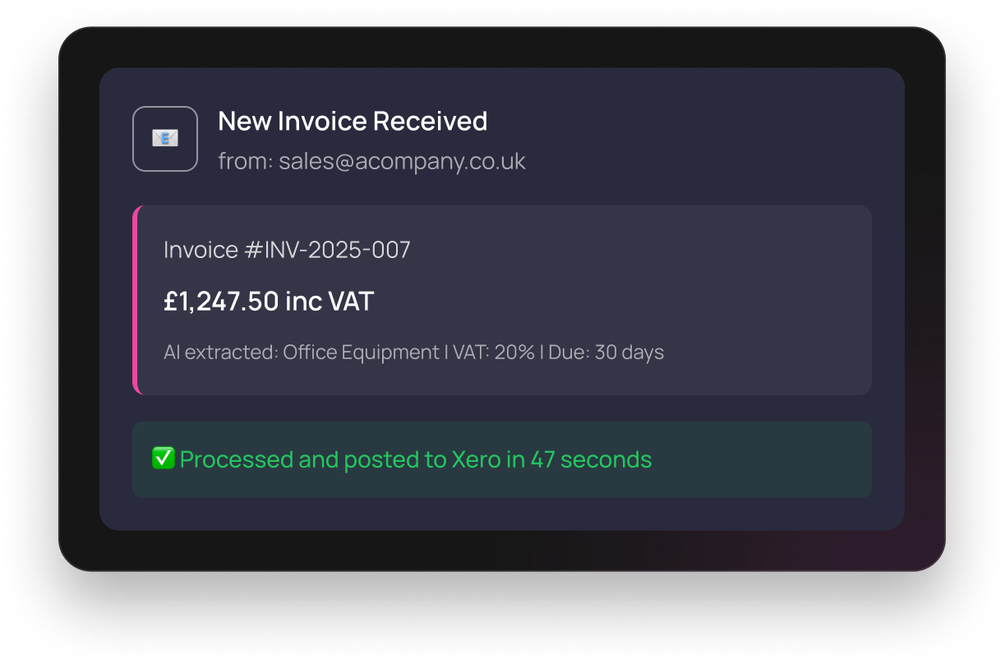This screenshot has width=1005, height=664.
Task: Select the "Office Equipment" category text
Action: [361, 353]
